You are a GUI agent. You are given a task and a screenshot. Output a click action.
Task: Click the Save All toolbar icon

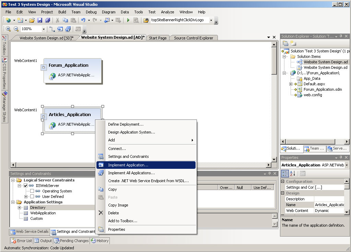coord(48,20)
